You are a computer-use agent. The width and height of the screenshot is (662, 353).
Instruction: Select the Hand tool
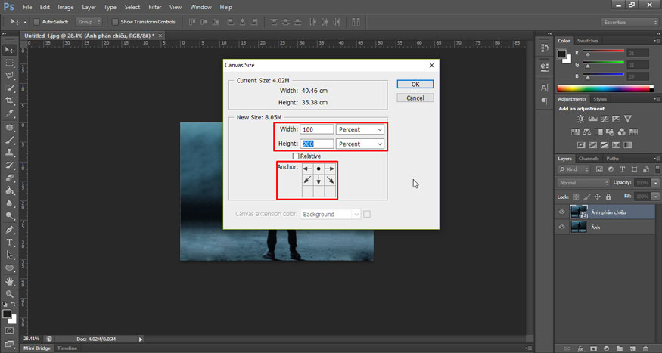[9, 281]
